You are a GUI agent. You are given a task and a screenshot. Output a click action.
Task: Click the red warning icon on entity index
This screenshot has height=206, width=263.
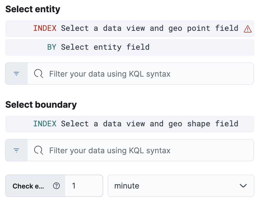coord(247,29)
